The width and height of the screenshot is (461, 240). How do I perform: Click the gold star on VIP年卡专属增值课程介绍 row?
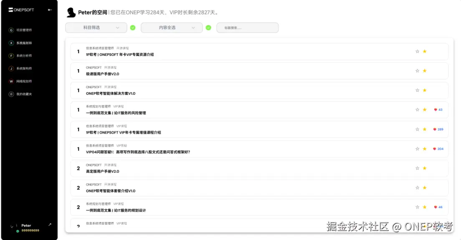coord(425,129)
